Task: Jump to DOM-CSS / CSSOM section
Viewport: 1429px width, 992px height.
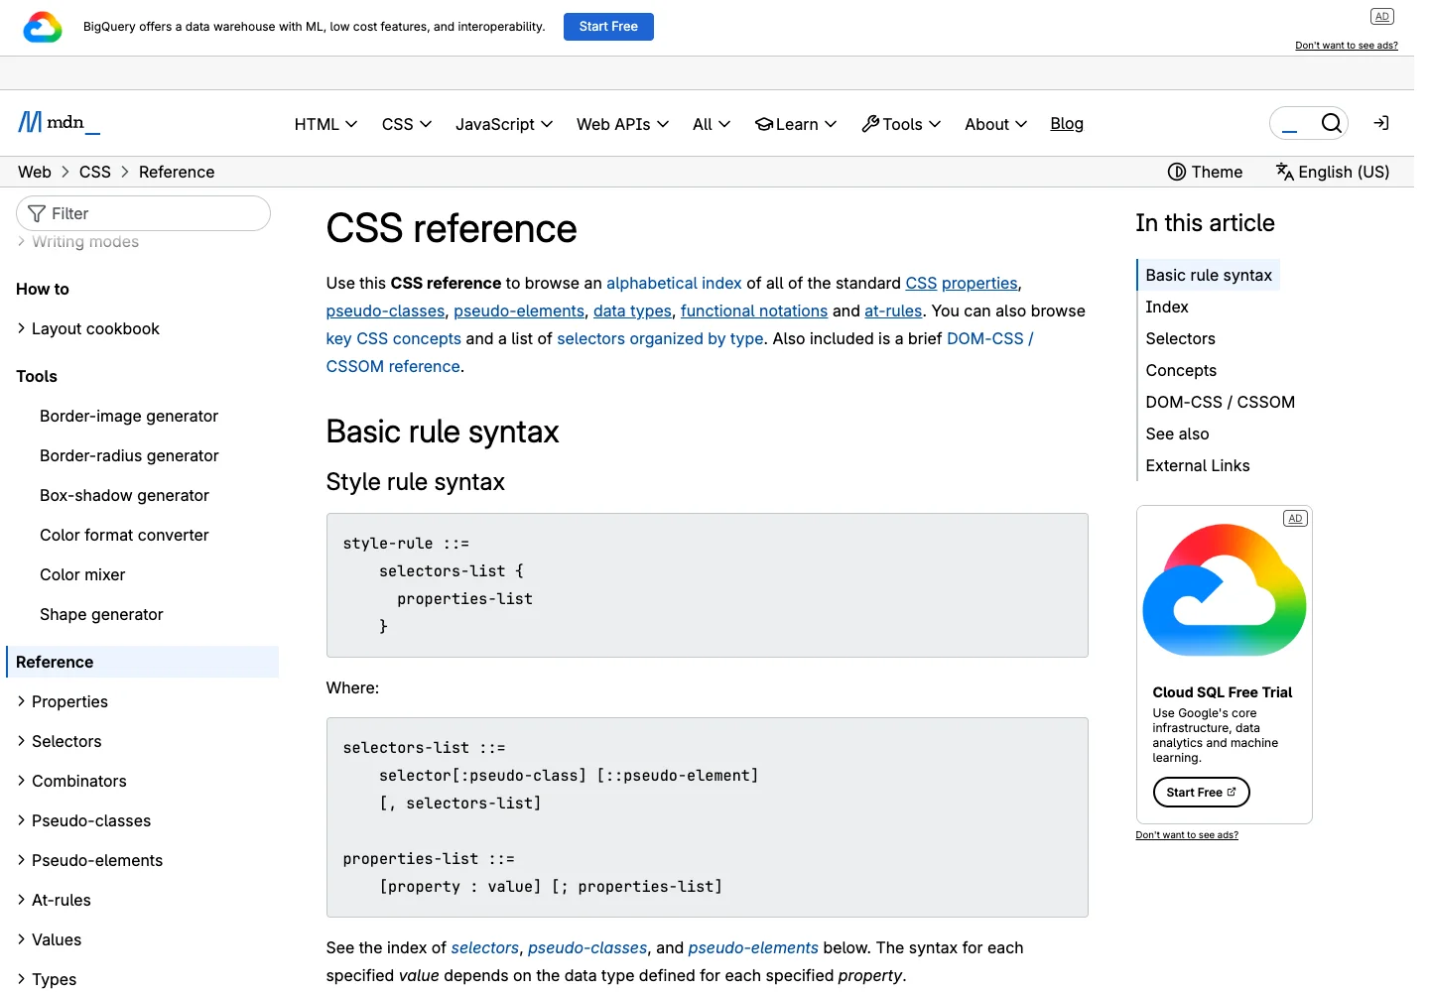Action: (1220, 402)
